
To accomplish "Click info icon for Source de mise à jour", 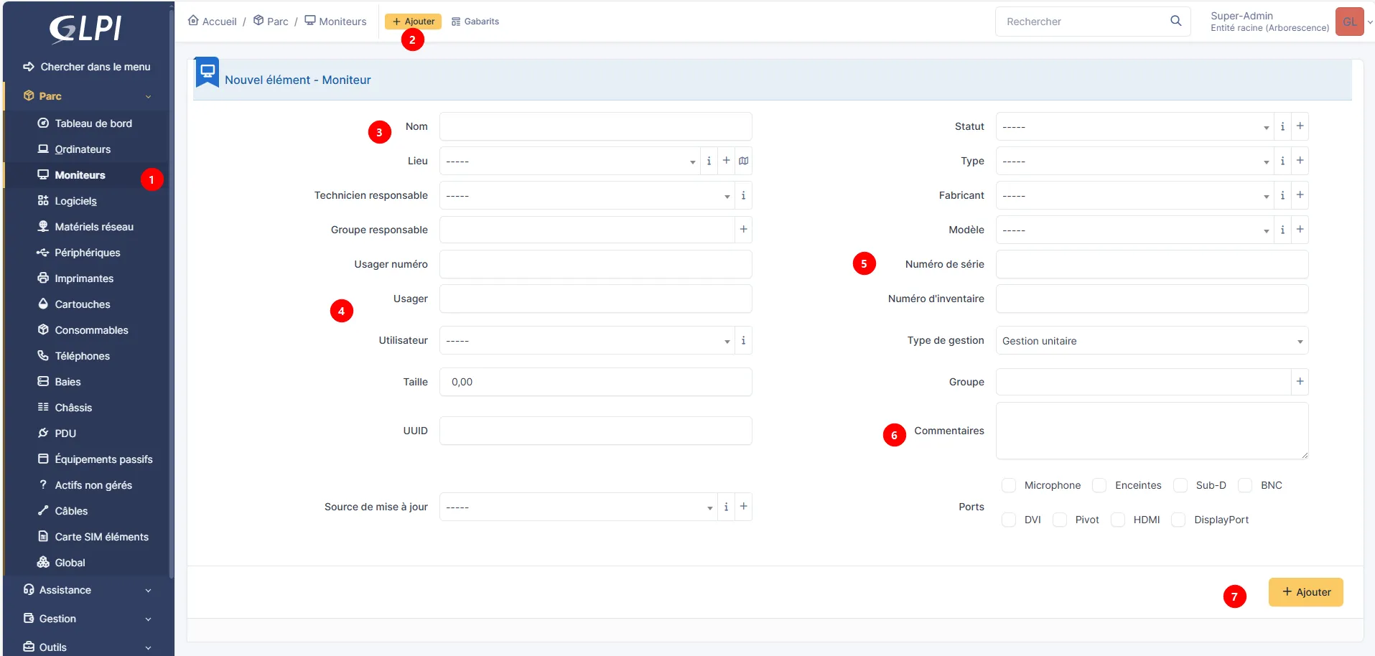I will pyautogui.click(x=726, y=507).
